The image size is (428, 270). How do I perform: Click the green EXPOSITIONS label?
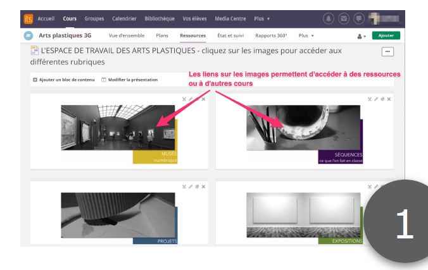tap(341, 241)
